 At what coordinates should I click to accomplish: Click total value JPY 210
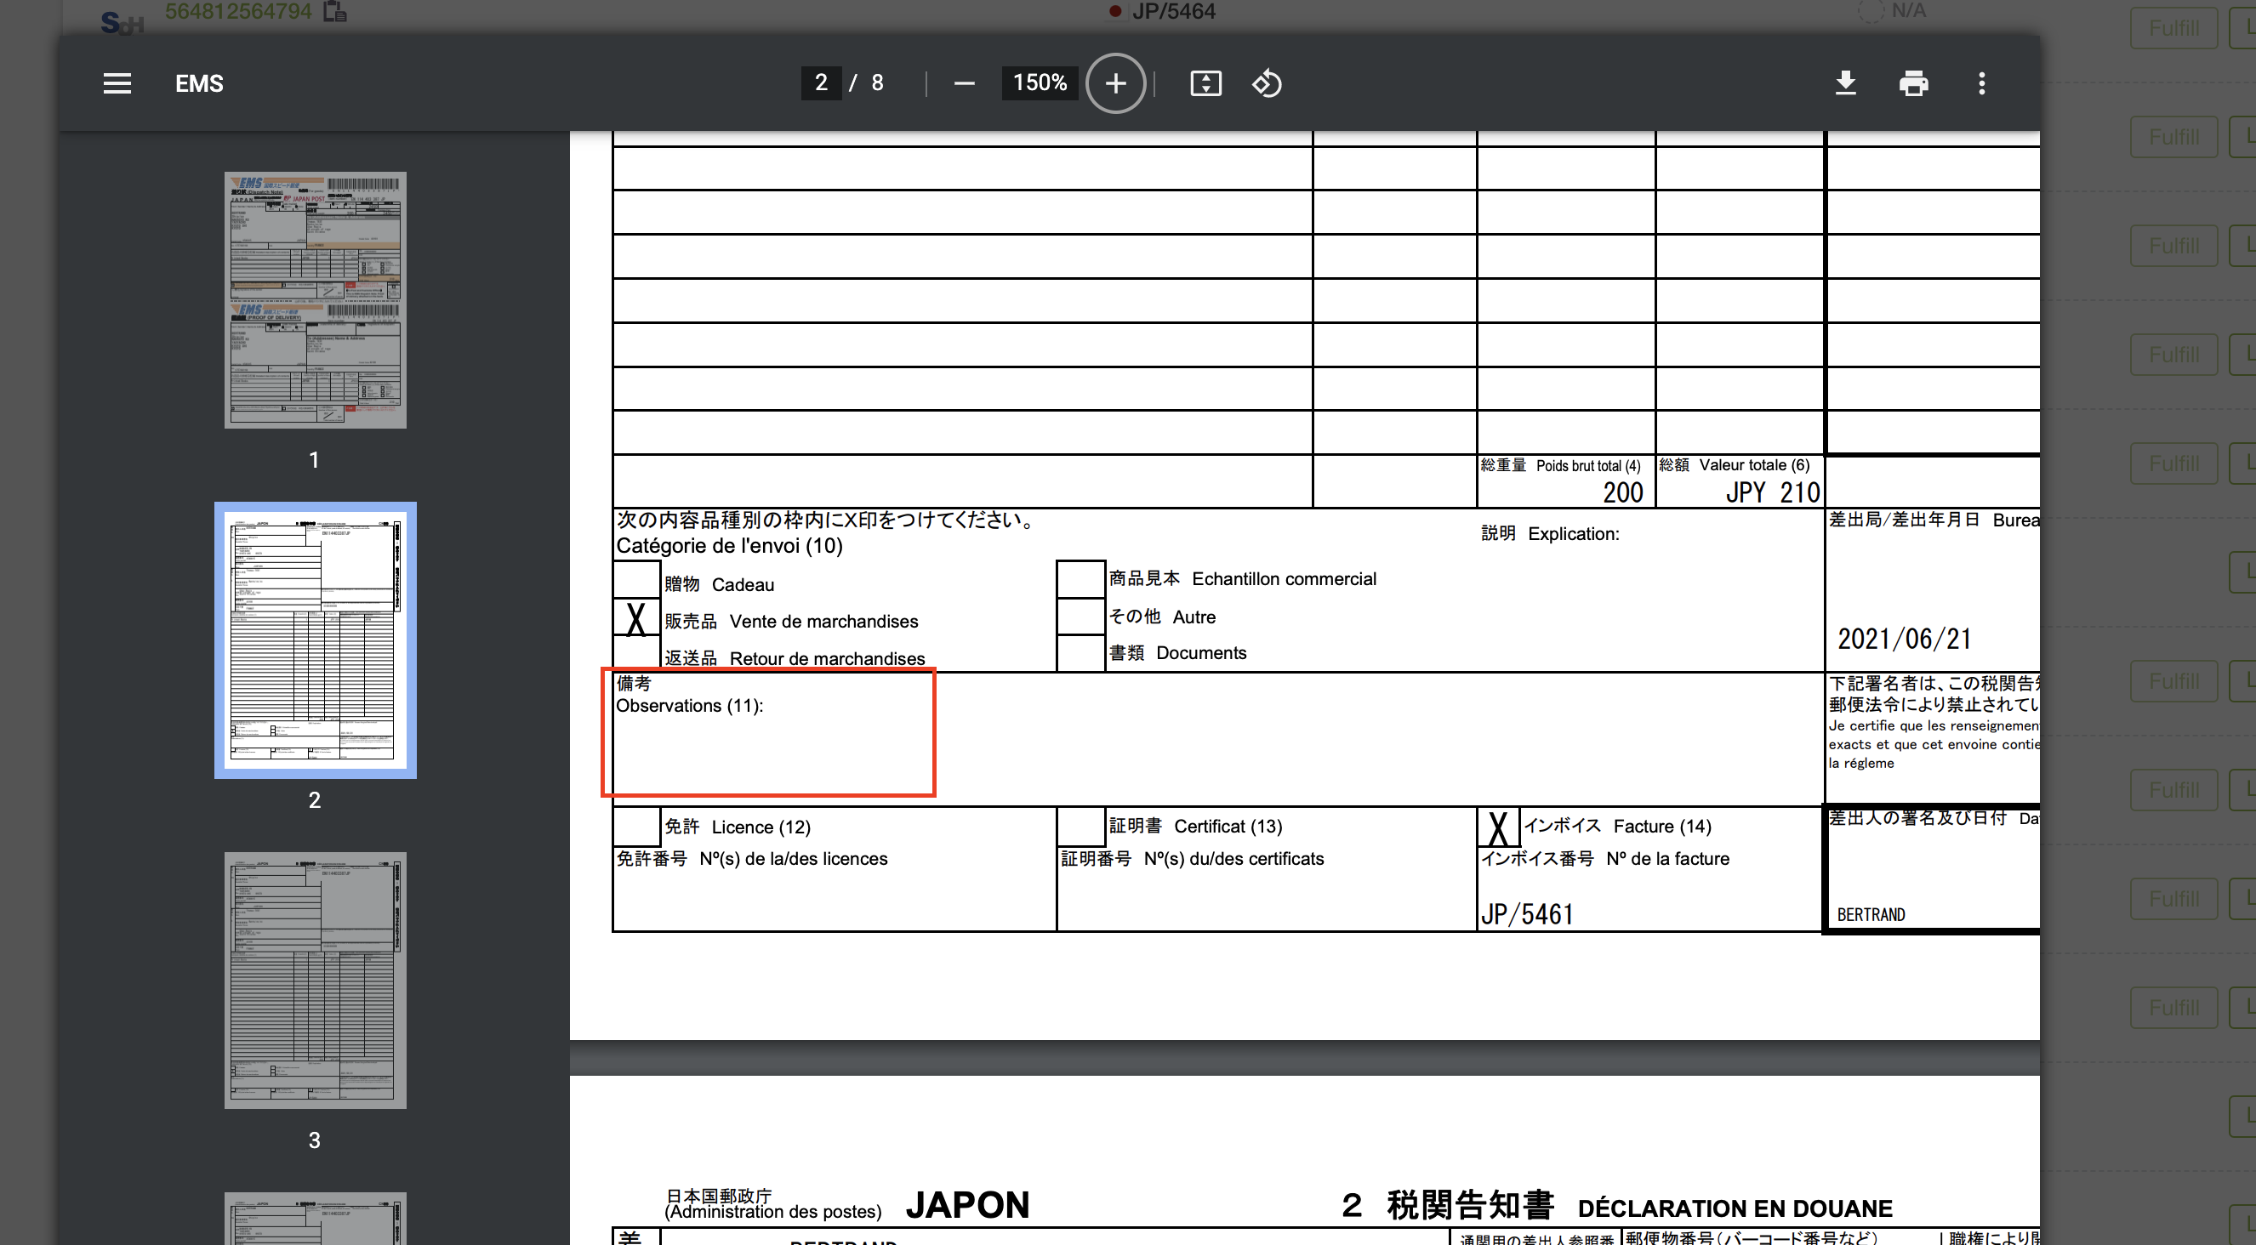pyautogui.click(x=1773, y=492)
